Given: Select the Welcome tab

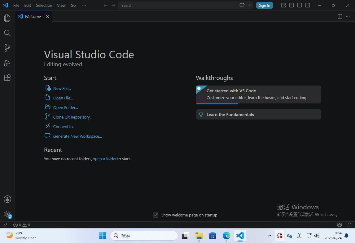Looking at the screenshot, I should point(33,16).
